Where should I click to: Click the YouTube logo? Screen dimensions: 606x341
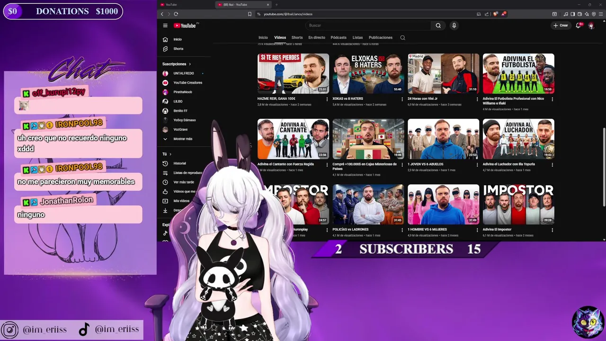coord(186,26)
